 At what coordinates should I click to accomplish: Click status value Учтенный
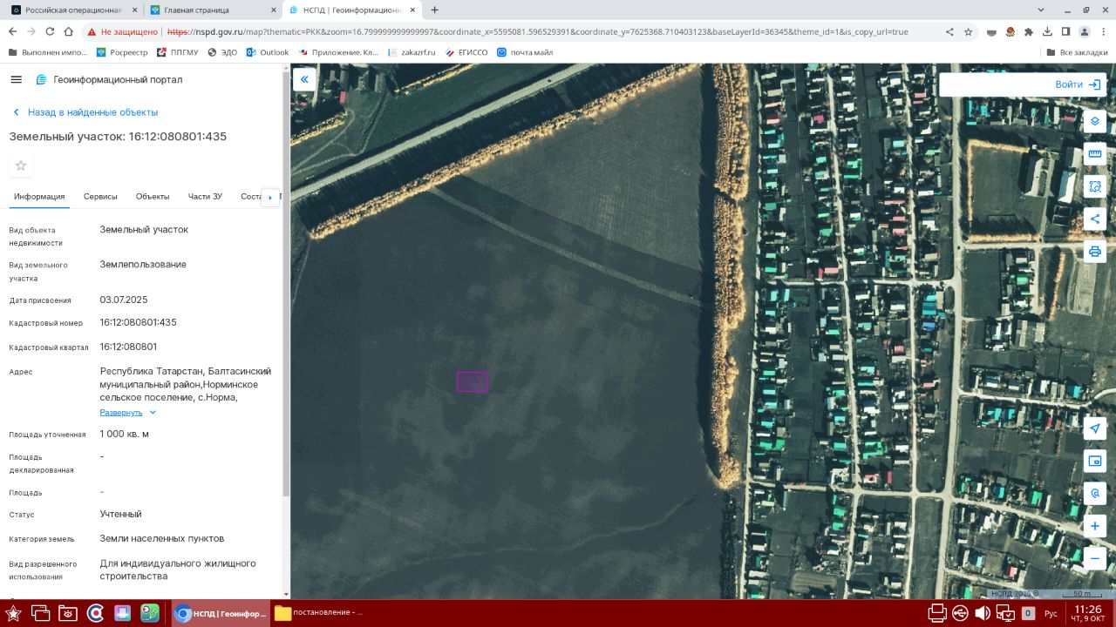[120, 514]
